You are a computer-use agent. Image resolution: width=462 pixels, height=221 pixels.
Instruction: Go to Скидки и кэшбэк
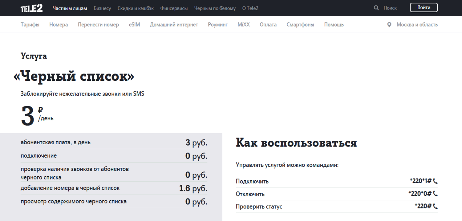click(136, 8)
